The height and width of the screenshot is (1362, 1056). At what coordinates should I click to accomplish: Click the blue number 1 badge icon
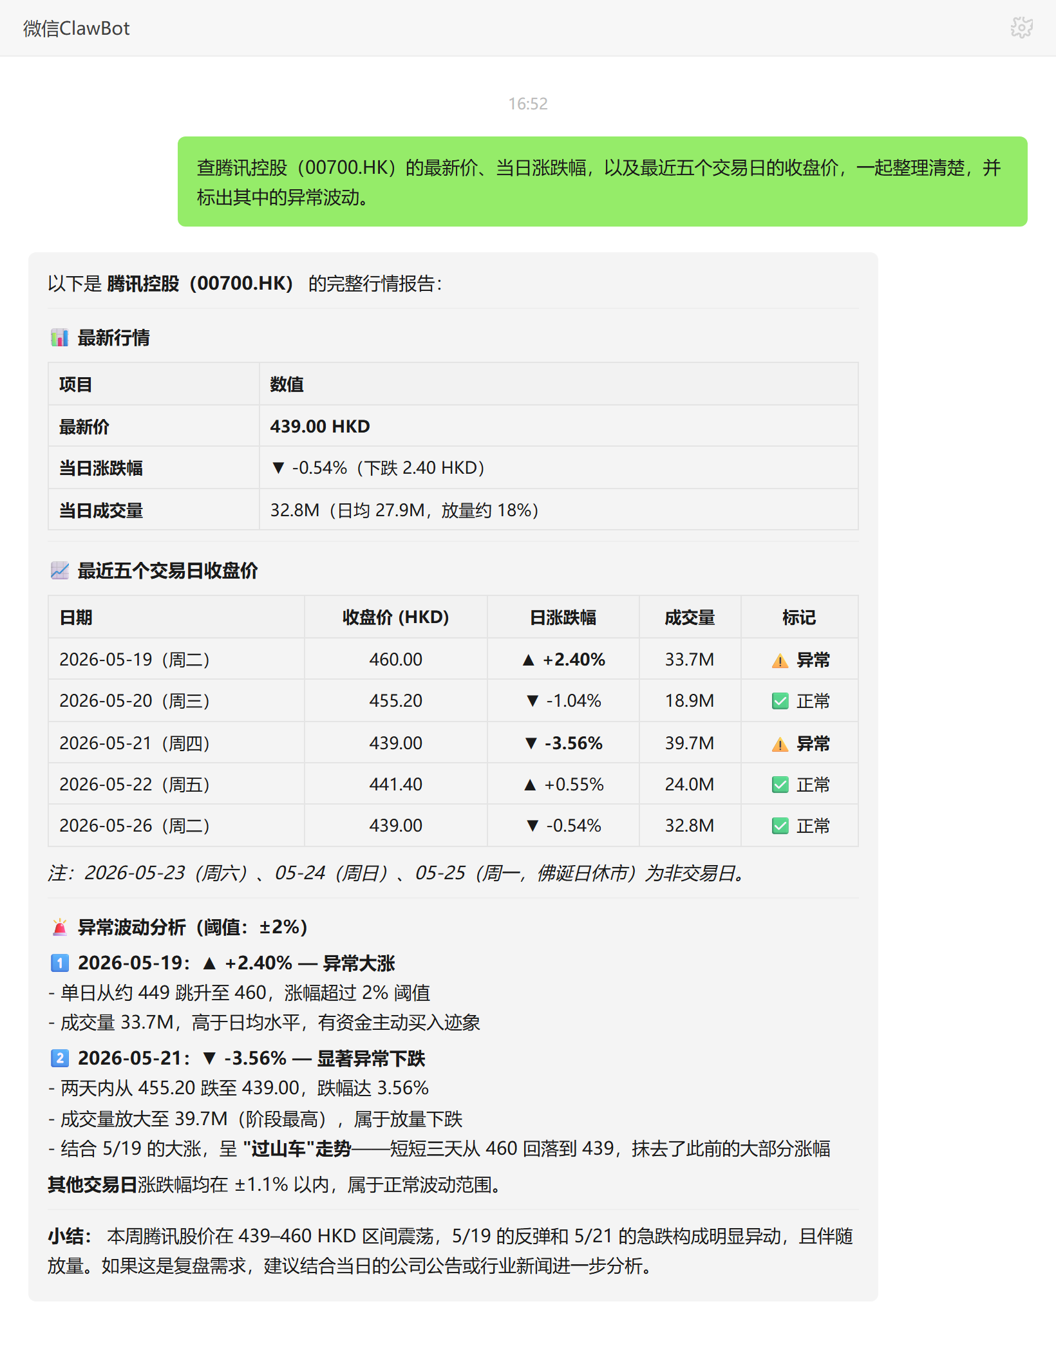[x=59, y=963]
